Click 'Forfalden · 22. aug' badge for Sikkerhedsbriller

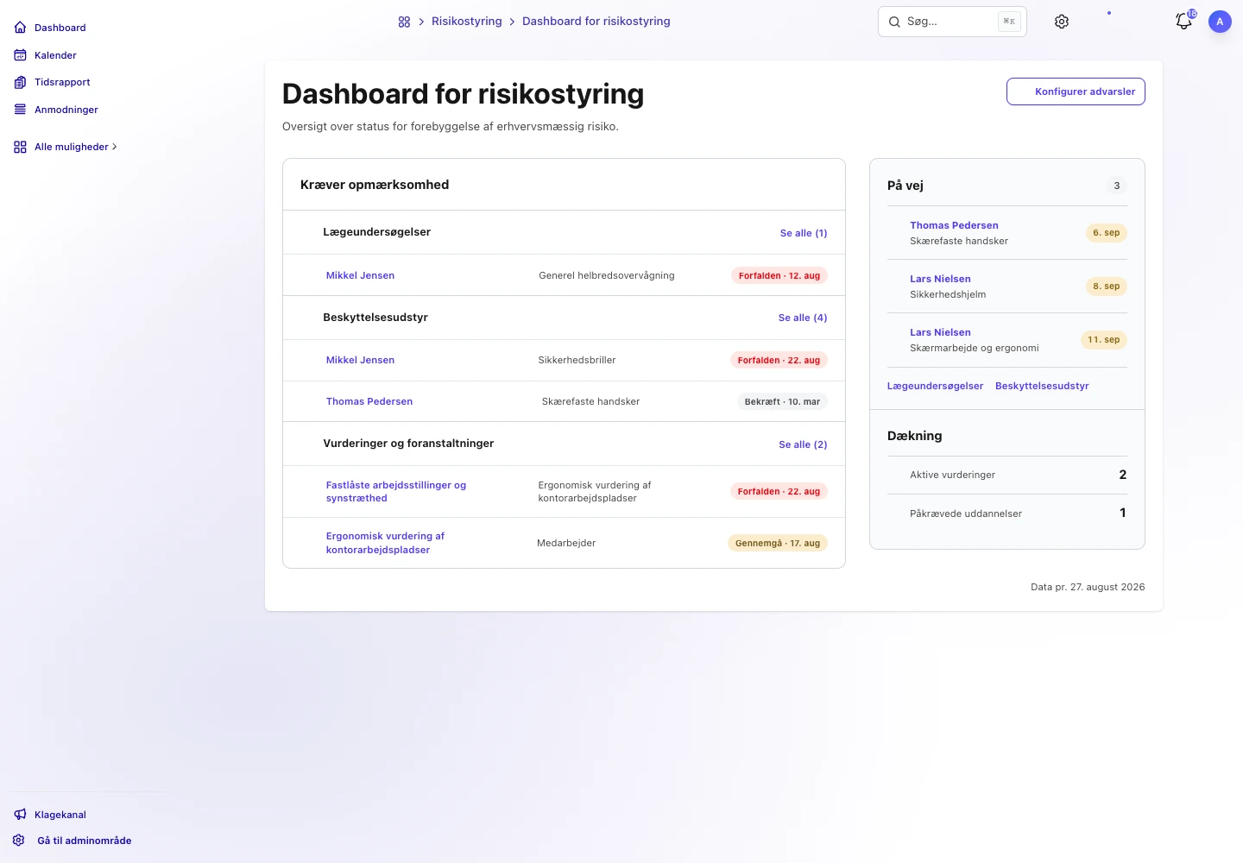(779, 360)
